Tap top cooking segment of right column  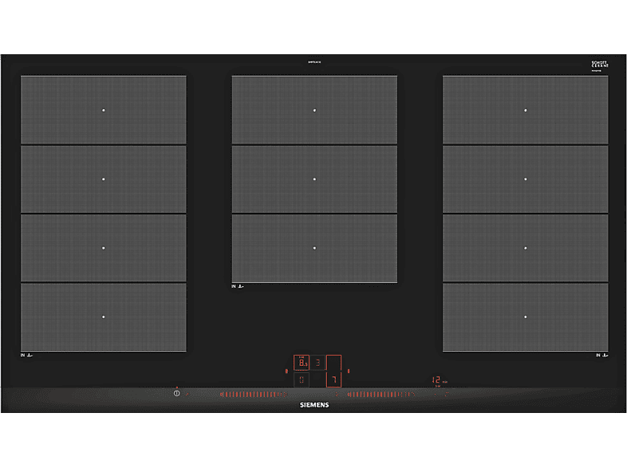pos(526,110)
